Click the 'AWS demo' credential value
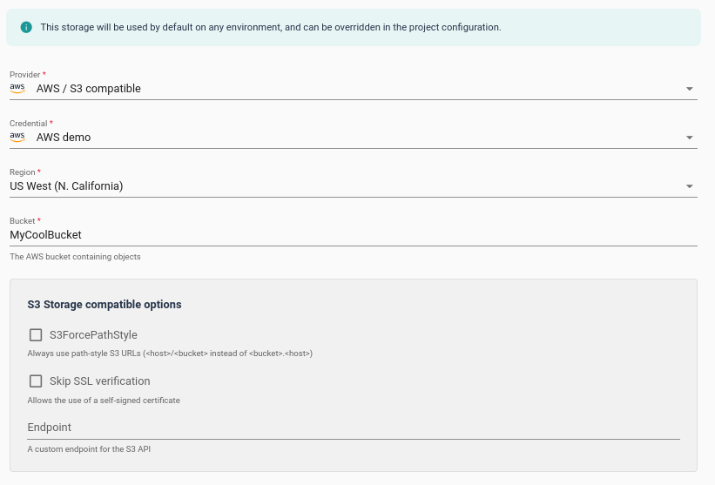The height and width of the screenshot is (485, 715). click(64, 138)
